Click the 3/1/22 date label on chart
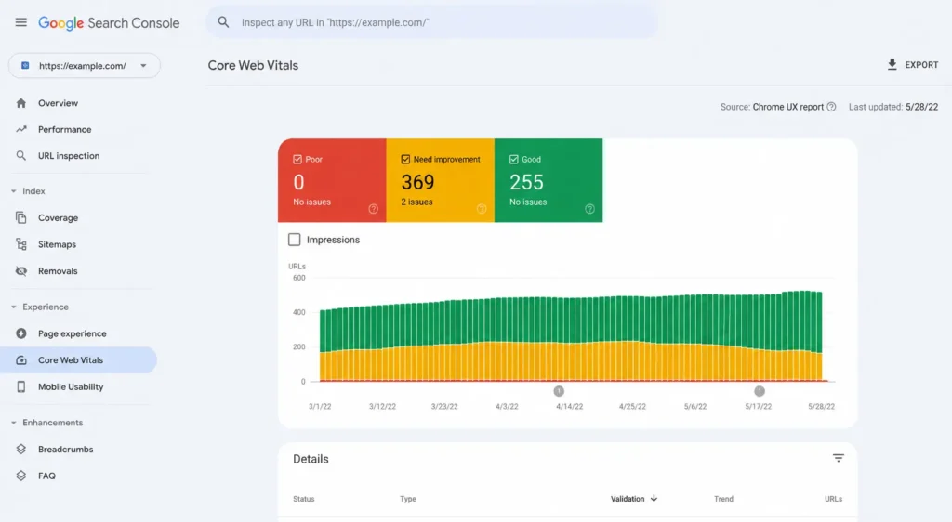Image resolution: width=952 pixels, height=522 pixels. 320,407
